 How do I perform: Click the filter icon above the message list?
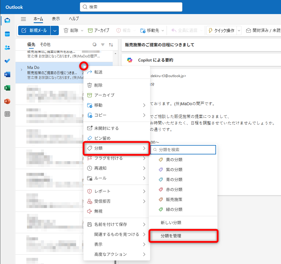point(103,44)
